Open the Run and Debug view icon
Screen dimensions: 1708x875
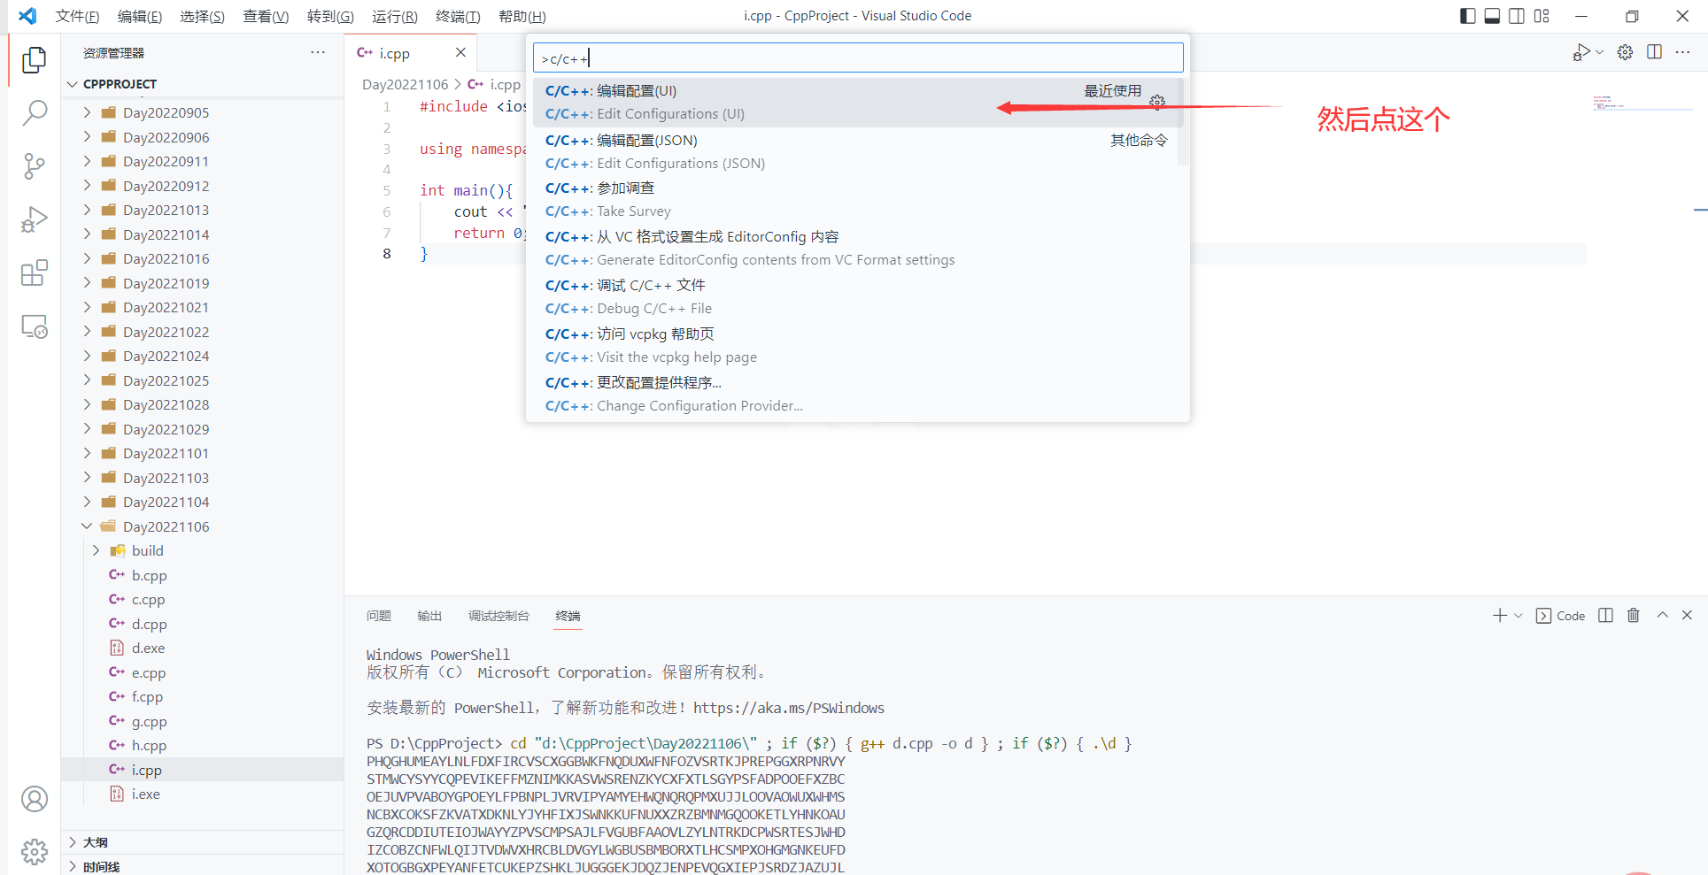coord(34,219)
